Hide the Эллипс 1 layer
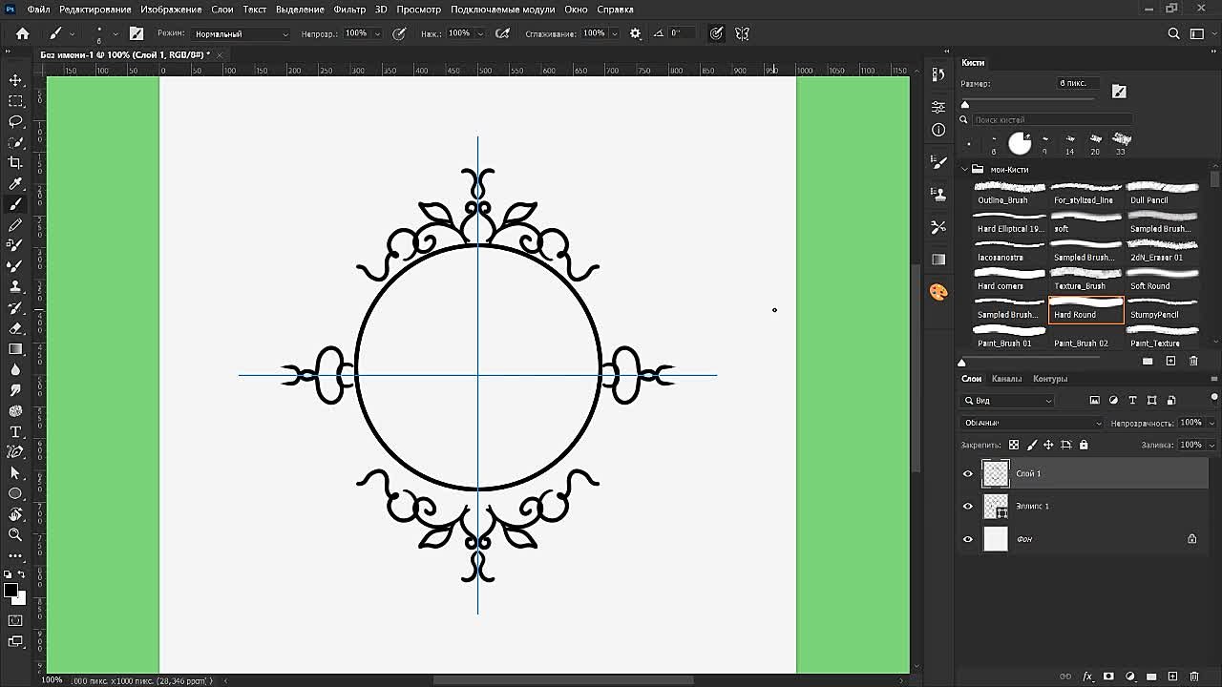Viewport: 1222px width, 687px height. [968, 506]
